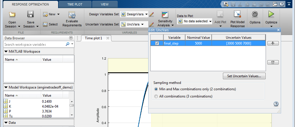Delete the variable with trash button

[273, 62]
